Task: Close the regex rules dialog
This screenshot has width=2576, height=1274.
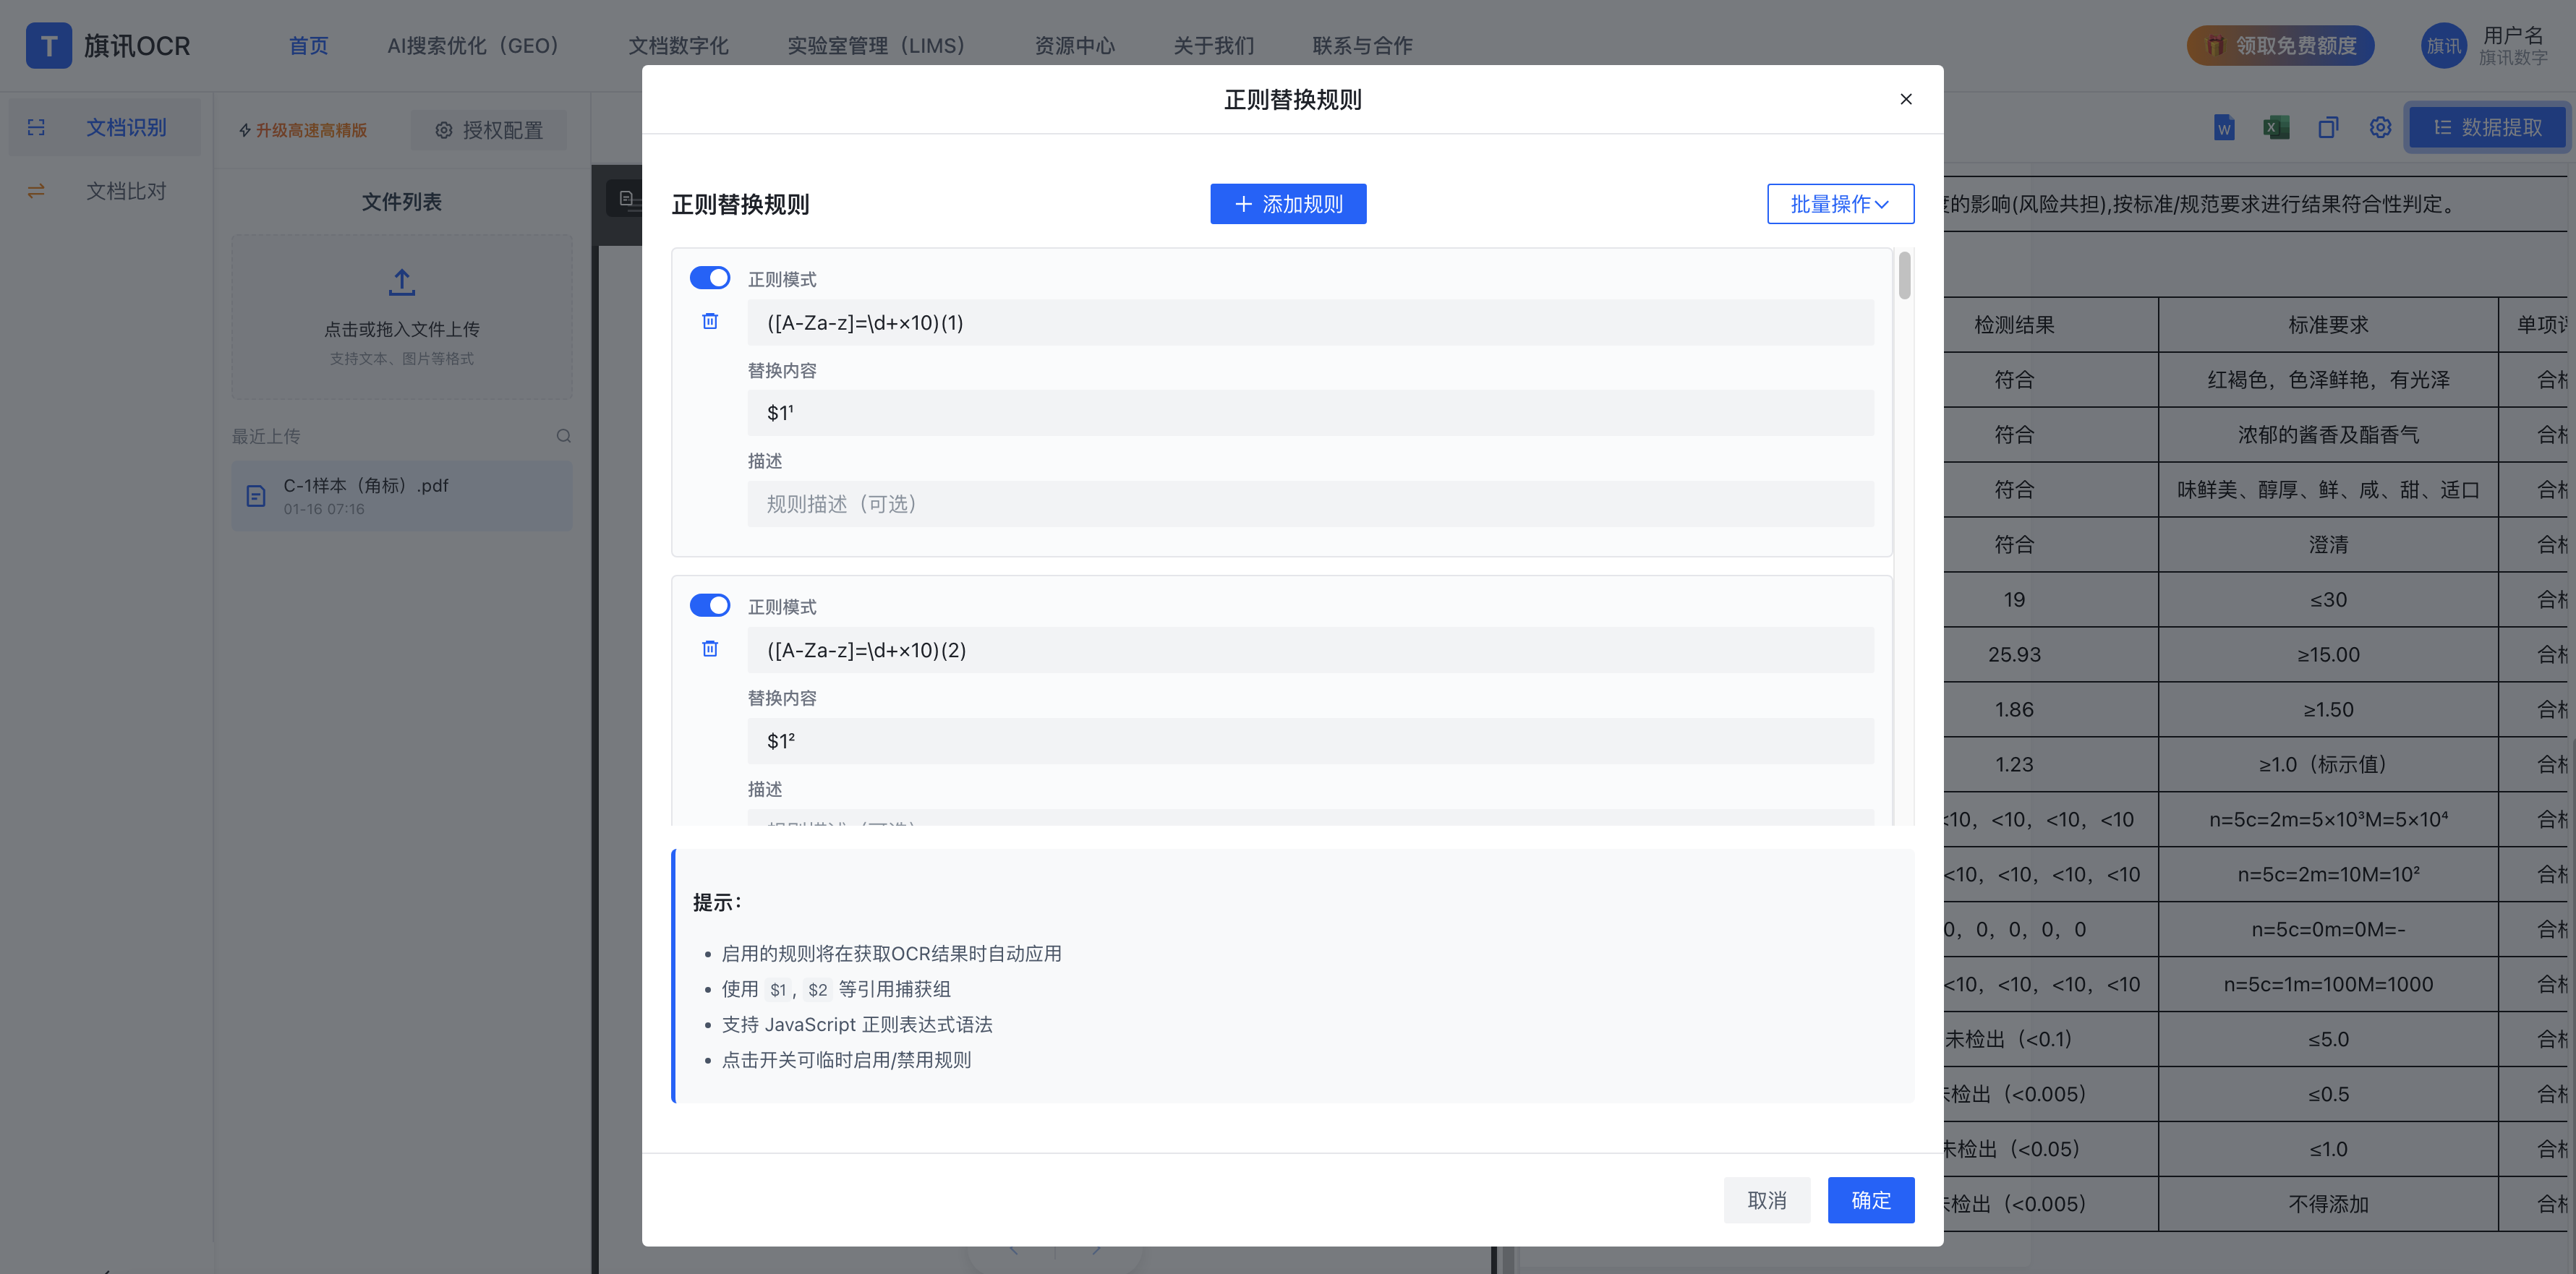Action: tap(1905, 99)
